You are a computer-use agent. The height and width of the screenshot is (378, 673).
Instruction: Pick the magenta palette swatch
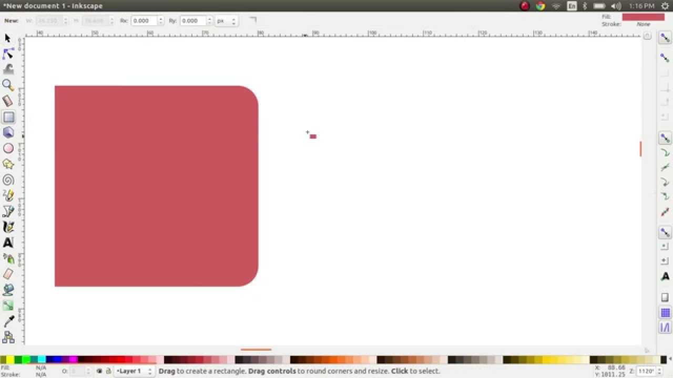pos(74,360)
